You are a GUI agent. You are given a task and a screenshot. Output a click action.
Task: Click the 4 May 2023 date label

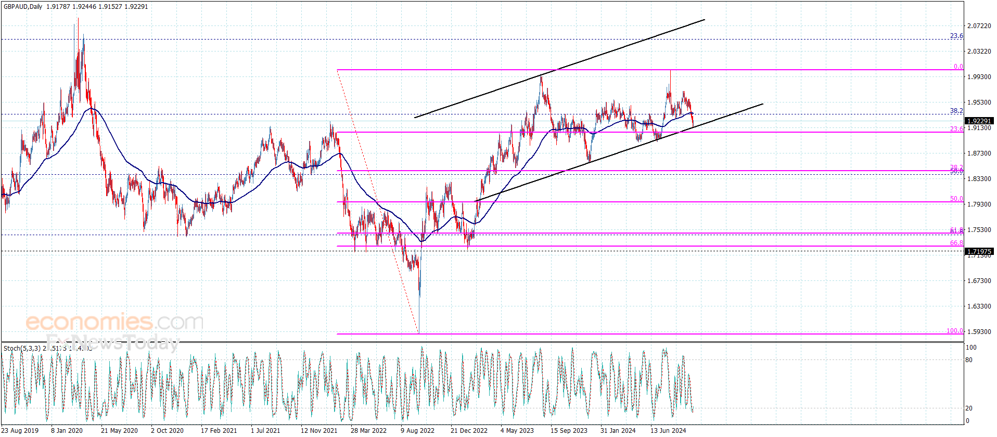pyautogui.click(x=517, y=430)
